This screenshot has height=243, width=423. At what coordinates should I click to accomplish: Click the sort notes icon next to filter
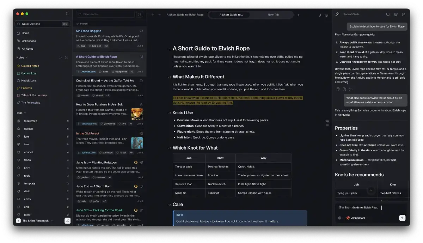click(140, 14)
